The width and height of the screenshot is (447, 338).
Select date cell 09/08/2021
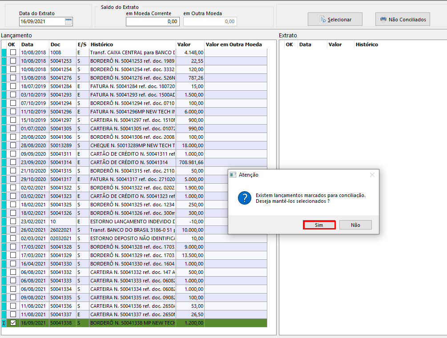point(35,298)
